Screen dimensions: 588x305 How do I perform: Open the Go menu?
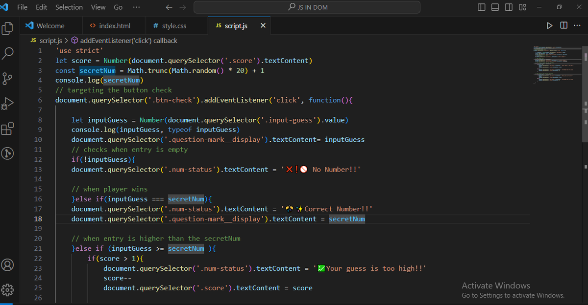point(118,7)
